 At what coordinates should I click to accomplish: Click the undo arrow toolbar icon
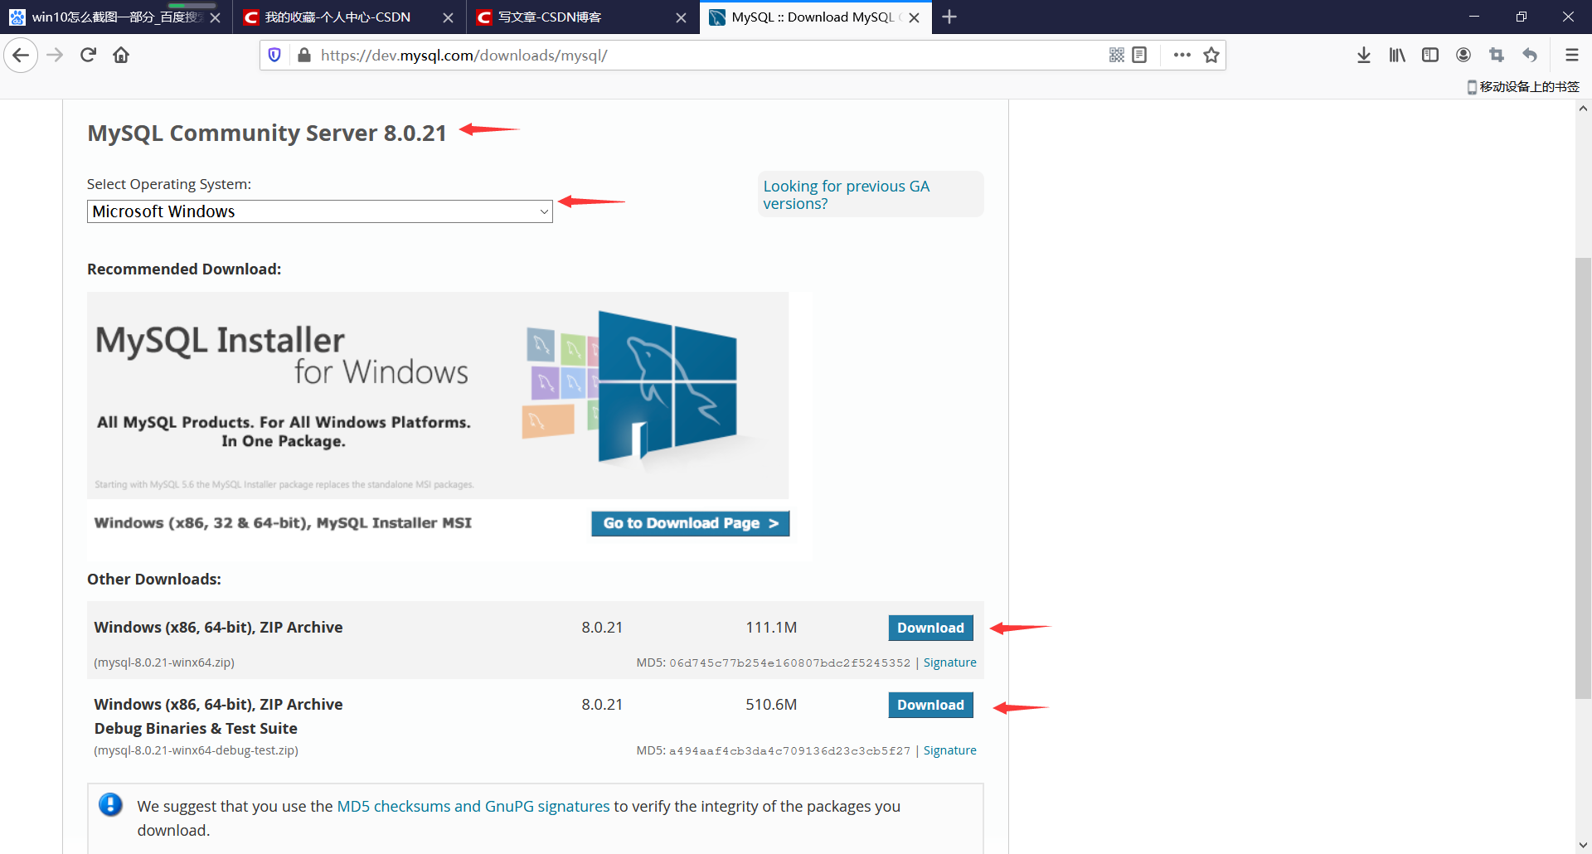click(x=1530, y=55)
